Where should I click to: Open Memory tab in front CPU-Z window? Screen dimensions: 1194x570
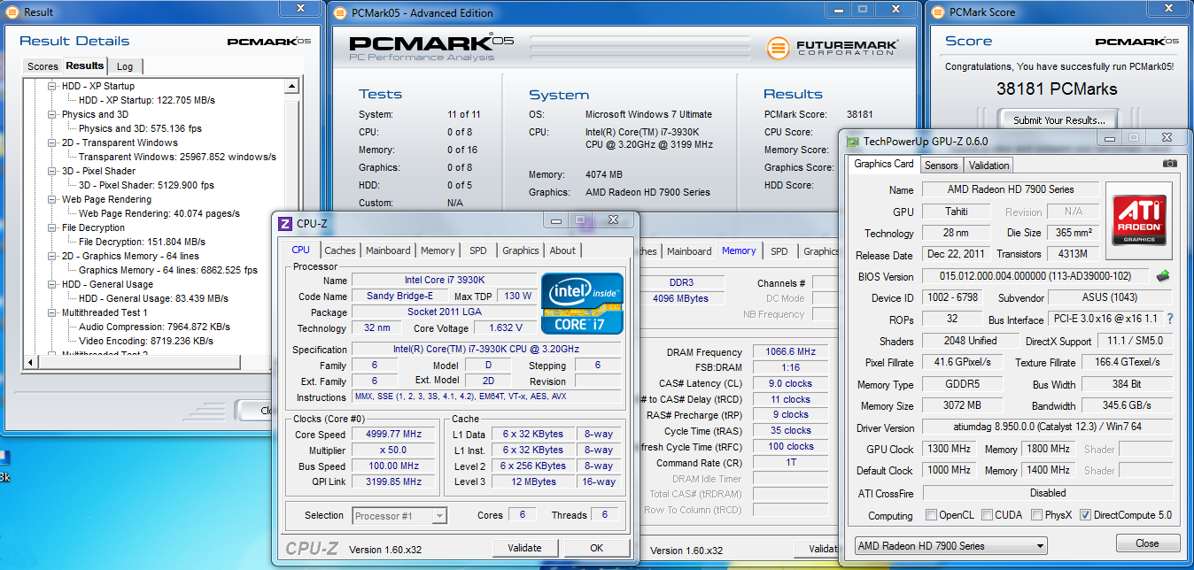point(438,250)
